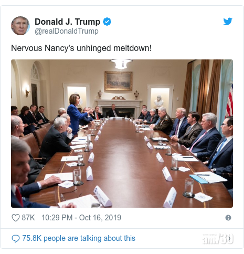
Task: Click the blue verified checkmark badge
Action: (x=107, y=22)
